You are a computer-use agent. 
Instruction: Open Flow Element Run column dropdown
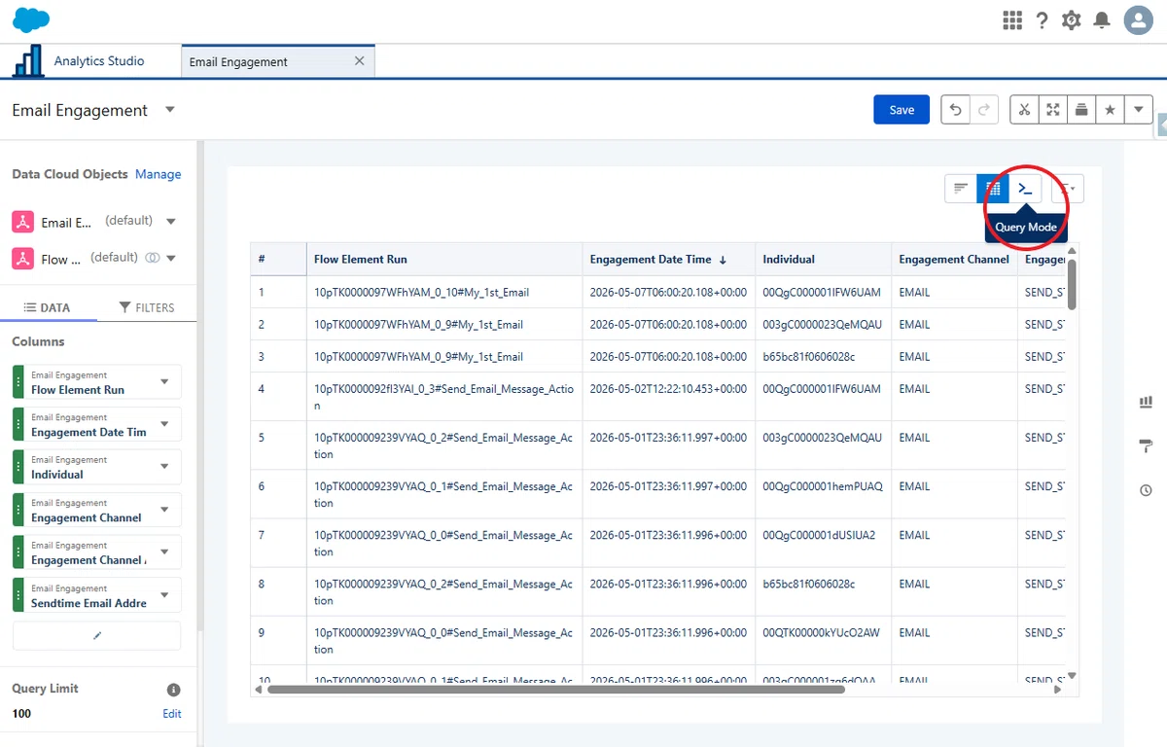[x=164, y=381]
